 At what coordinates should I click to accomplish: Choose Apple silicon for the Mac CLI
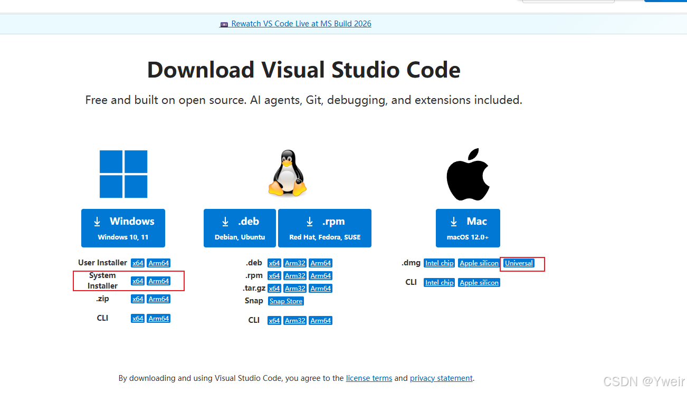[479, 283]
